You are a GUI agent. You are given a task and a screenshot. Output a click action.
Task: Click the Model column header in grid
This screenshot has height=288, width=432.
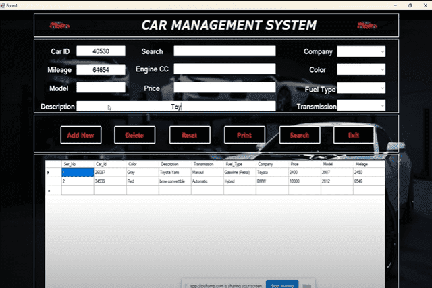coord(337,164)
